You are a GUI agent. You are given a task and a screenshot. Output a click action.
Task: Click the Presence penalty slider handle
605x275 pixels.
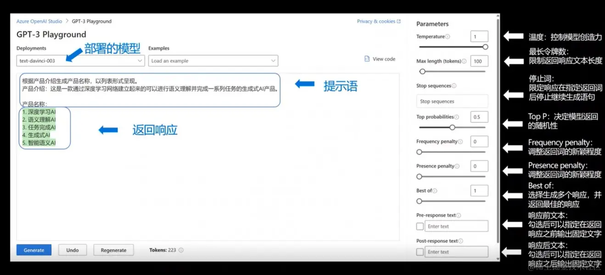(419, 176)
